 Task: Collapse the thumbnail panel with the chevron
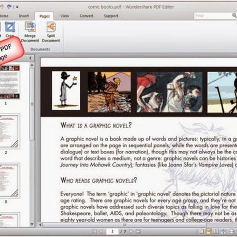(31, 58)
